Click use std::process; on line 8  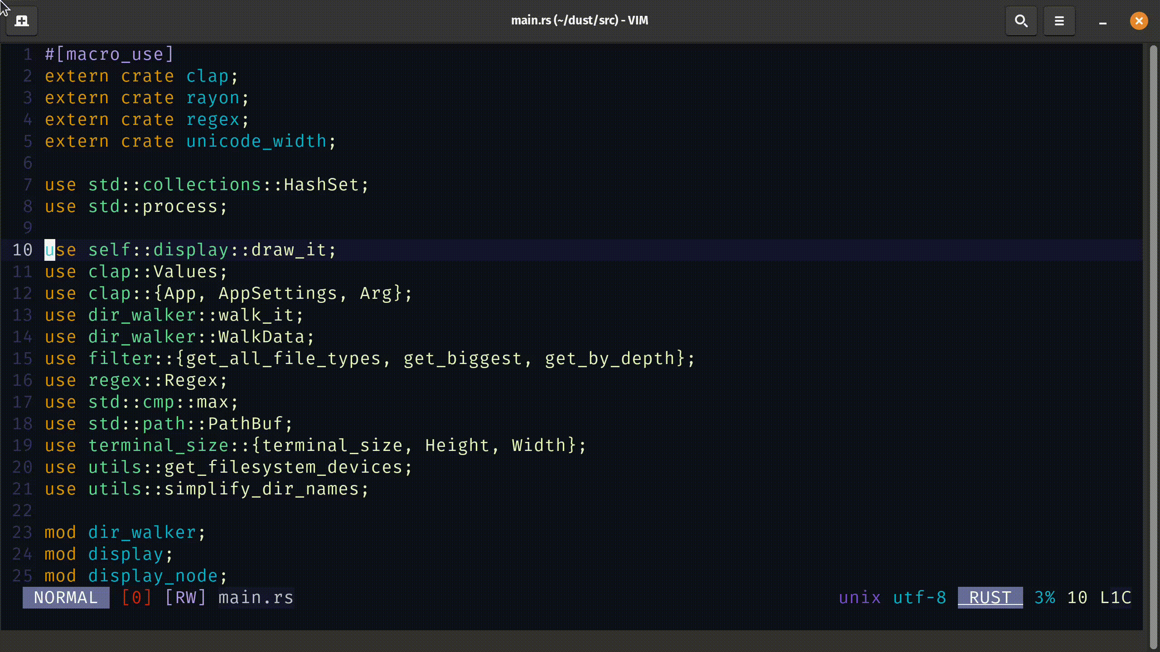coord(136,206)
